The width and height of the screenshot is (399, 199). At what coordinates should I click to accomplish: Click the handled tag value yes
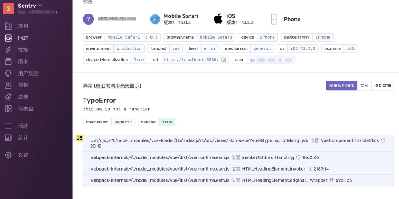(x=176, y=48)
